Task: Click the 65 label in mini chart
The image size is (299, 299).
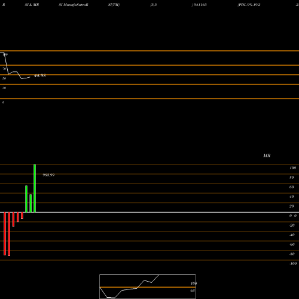Action: 193,291
